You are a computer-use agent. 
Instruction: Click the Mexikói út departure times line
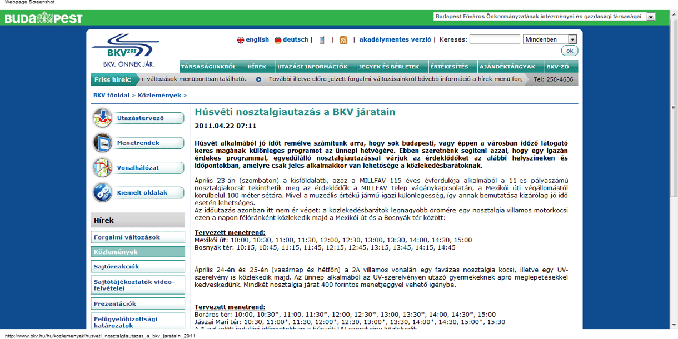[333, 240]
